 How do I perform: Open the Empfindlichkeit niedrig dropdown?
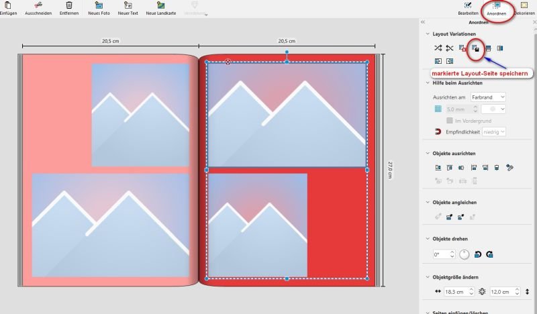tap(493, 132)
